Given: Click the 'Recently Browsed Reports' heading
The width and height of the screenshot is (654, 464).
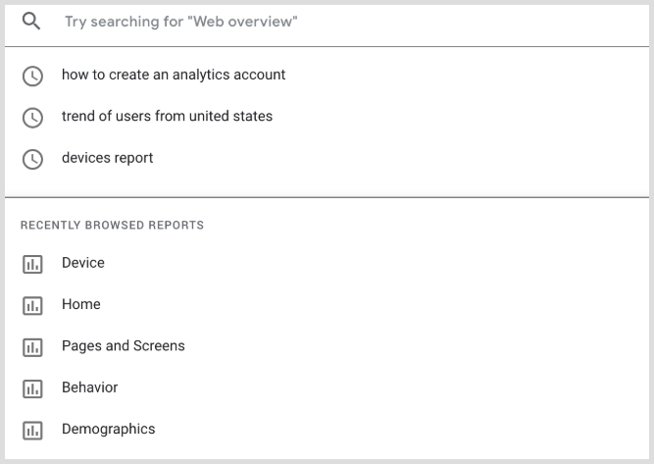Looking at the screenshot, I should pos(112,226).
